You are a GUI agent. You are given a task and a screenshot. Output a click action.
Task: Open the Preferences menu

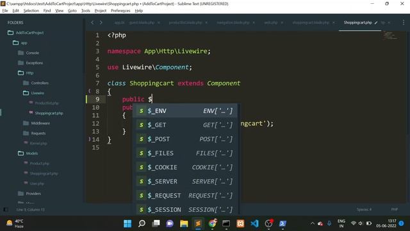pos(120,11)
